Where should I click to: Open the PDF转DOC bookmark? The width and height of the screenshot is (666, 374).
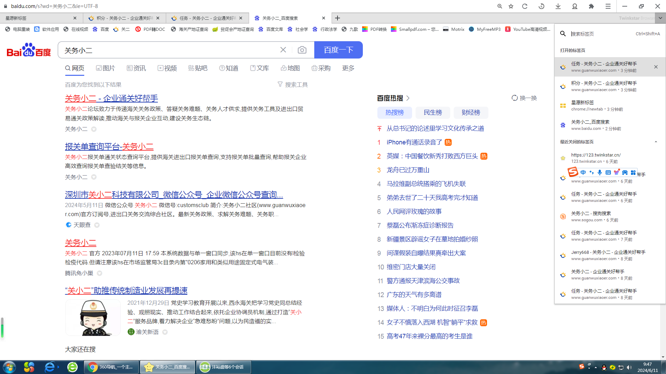(150, 29)
